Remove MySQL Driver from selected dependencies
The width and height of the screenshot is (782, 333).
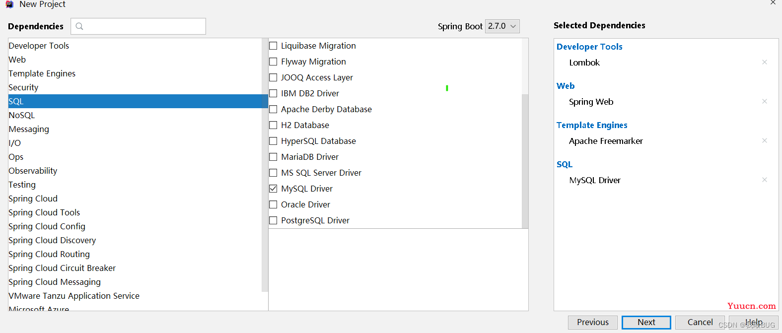pos(765,180)
